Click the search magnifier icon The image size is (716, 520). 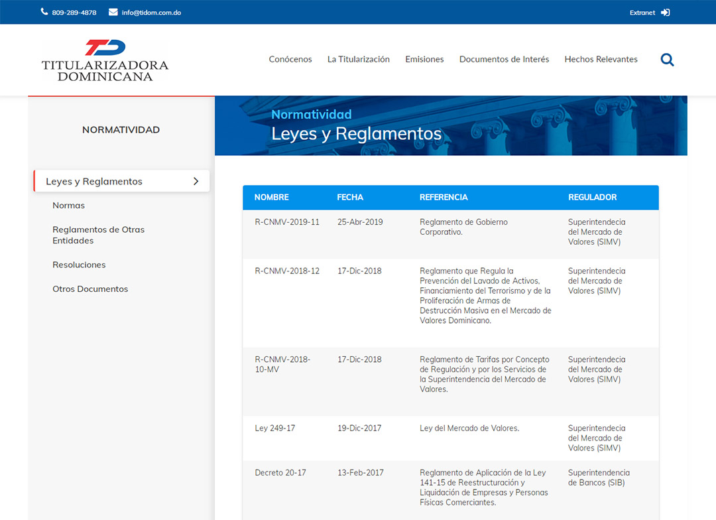[x=667, y=60]
